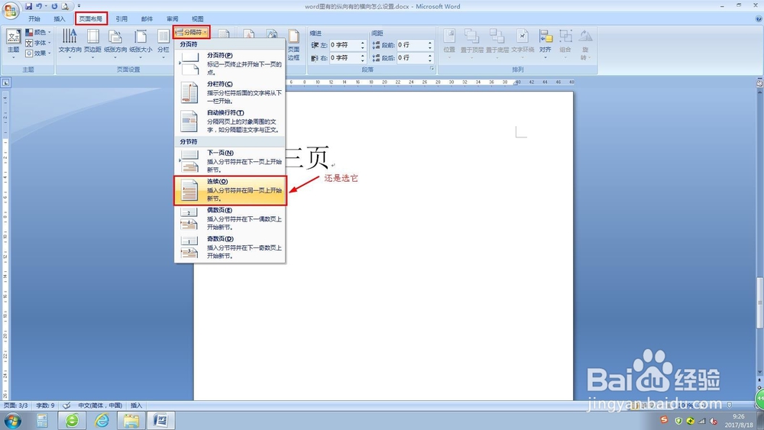This screenshot has height=430, width=764.
Task: Expand the quick access toolbar customize arrow
Action: click(79, 6)
